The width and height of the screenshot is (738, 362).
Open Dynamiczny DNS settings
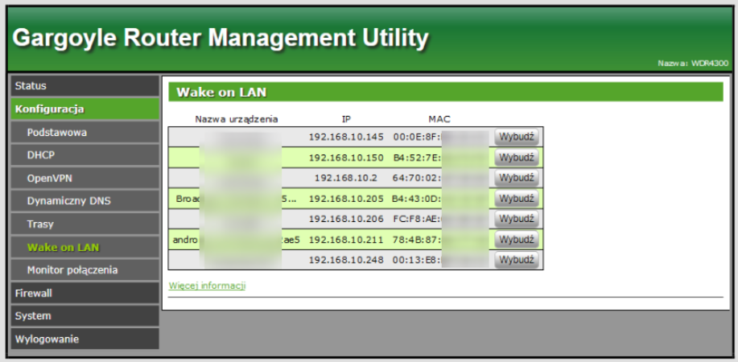coord(83,201)
